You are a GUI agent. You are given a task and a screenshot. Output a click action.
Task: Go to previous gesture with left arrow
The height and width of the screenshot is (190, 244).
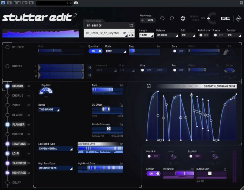(130, 35)
